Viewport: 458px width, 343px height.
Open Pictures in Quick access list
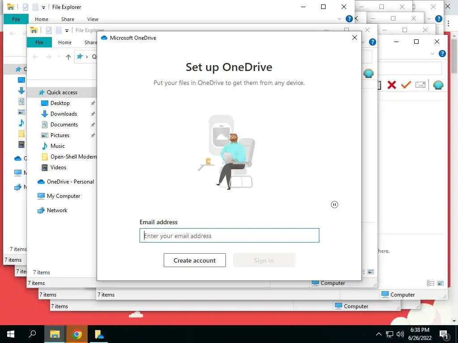click(x=59, y=135)
